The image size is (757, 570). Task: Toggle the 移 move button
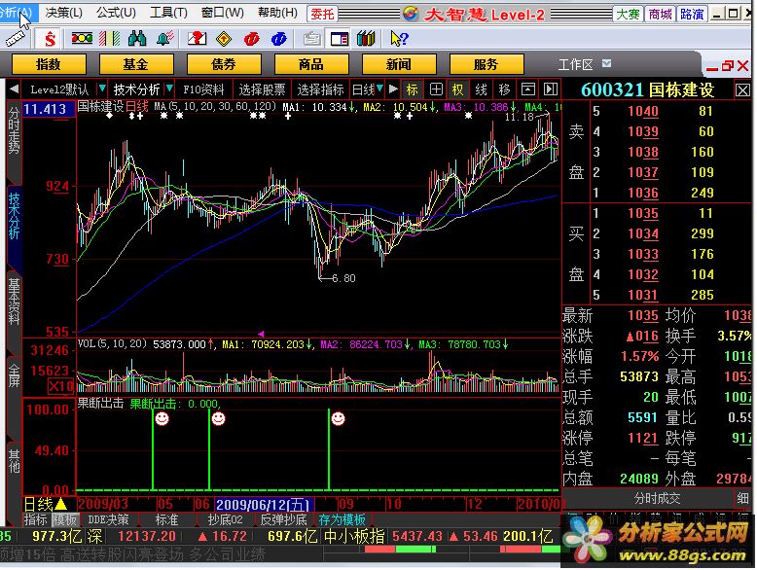505,89
